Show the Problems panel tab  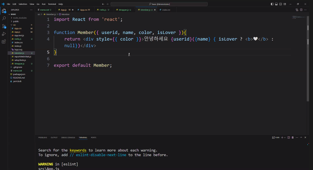(43, 137)
